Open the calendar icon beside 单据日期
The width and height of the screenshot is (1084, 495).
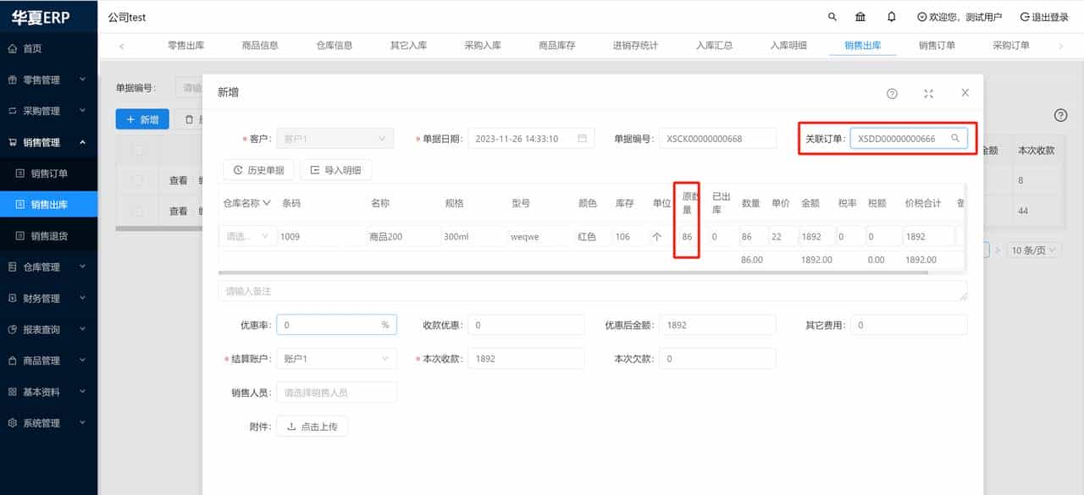[x=581, y=137]
